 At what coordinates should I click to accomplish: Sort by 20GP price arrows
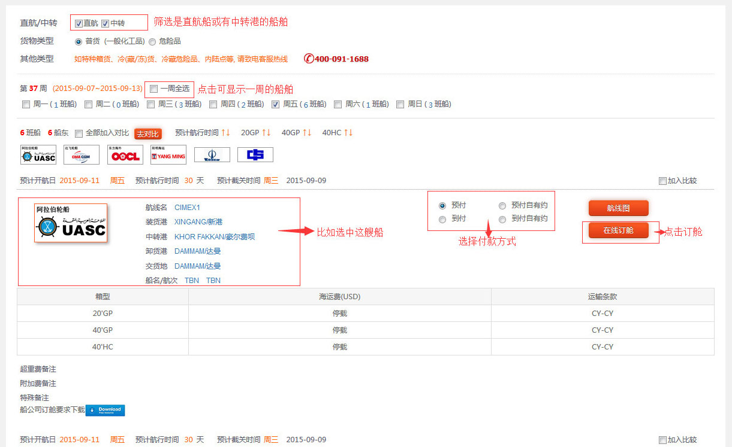tap(266, 132)
